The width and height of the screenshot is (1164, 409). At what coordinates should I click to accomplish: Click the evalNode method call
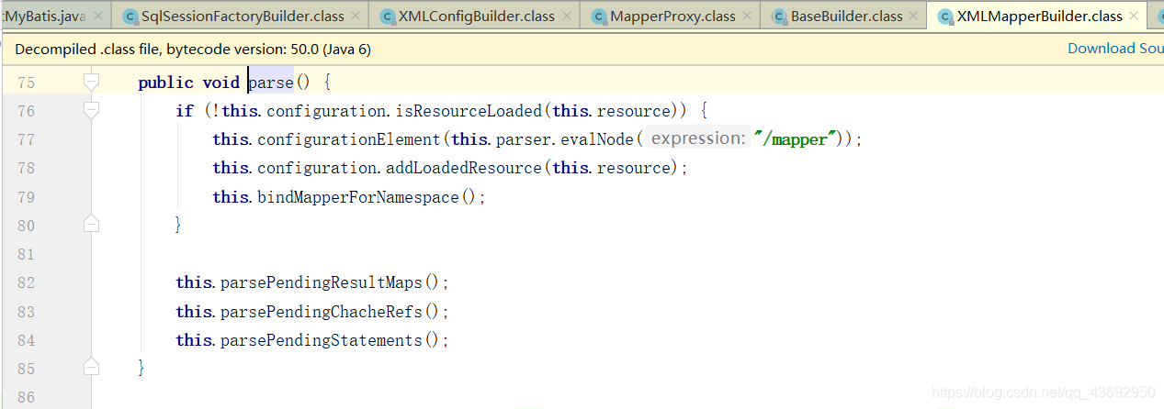597,139
